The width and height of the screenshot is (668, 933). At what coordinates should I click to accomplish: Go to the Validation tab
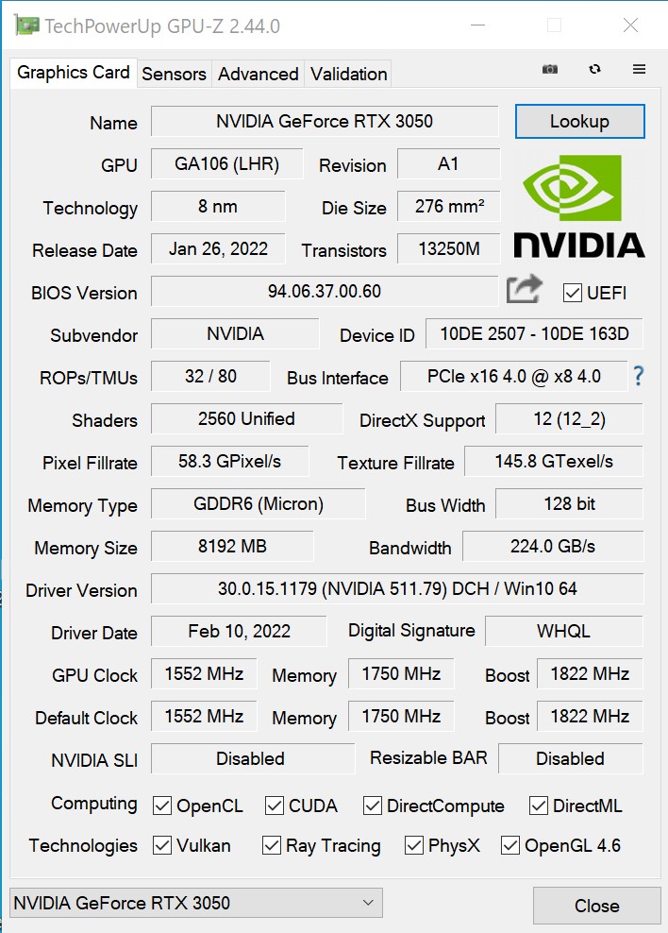pos(348,74)
